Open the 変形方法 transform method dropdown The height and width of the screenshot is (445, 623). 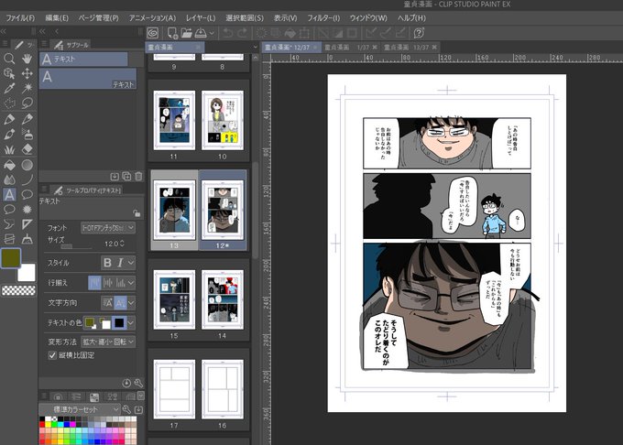click(108, 342)
